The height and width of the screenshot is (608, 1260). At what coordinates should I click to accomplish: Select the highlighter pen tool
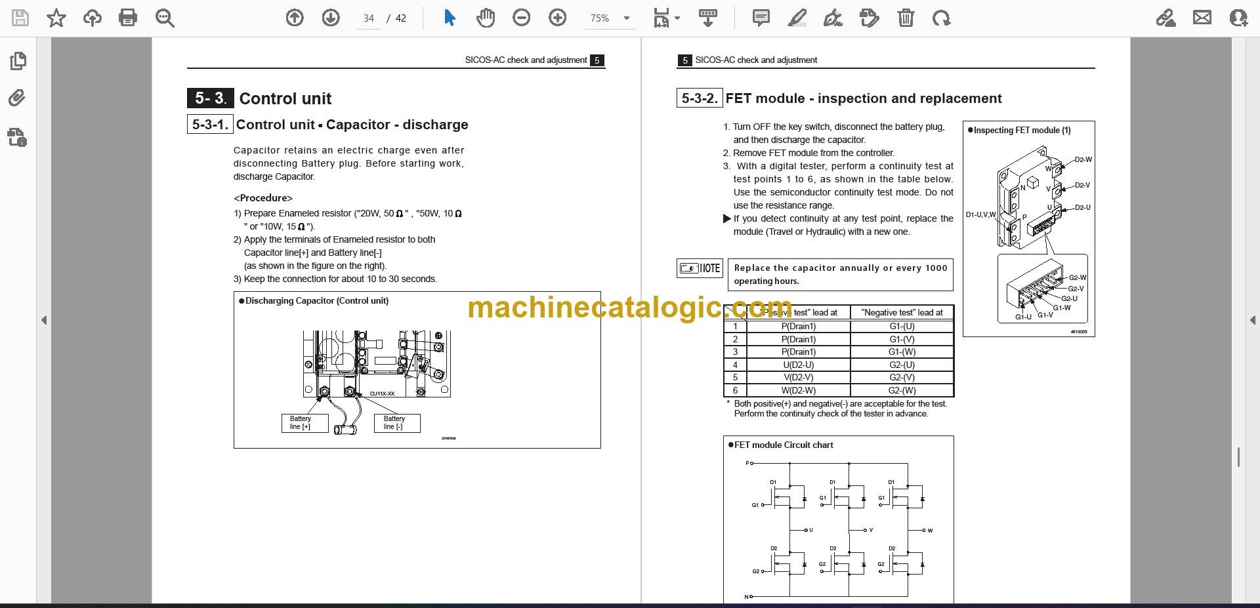[x=797, y=18]
